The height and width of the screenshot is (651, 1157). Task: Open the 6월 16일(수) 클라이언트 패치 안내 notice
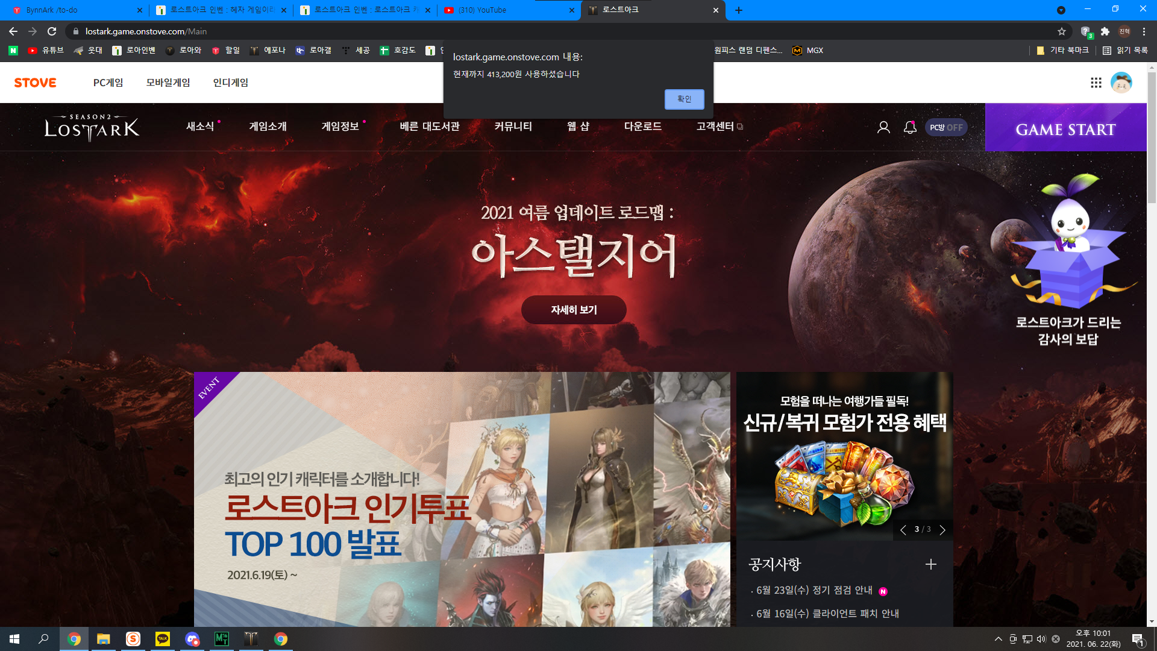(827, 614)
